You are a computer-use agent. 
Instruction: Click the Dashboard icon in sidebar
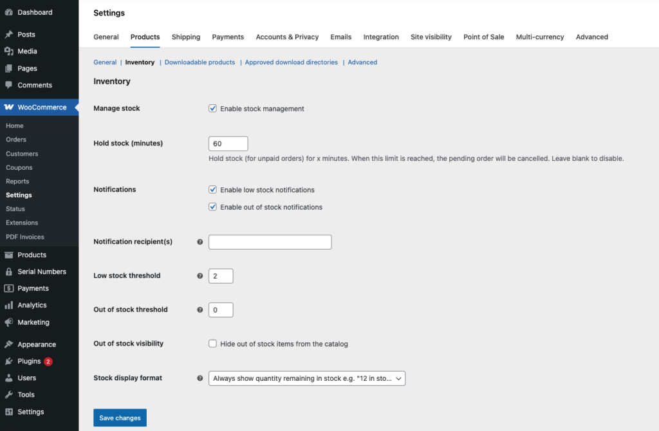pos(8,12)
